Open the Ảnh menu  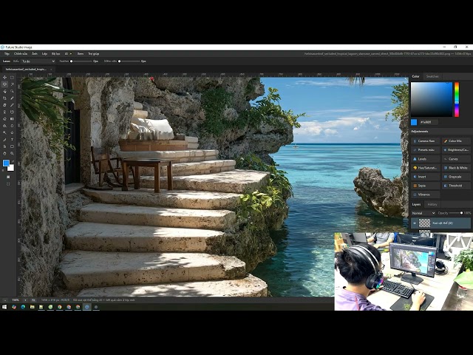[x=35, y=54]
